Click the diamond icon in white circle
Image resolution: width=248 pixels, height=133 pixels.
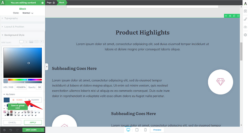click(x=221, y=82)
